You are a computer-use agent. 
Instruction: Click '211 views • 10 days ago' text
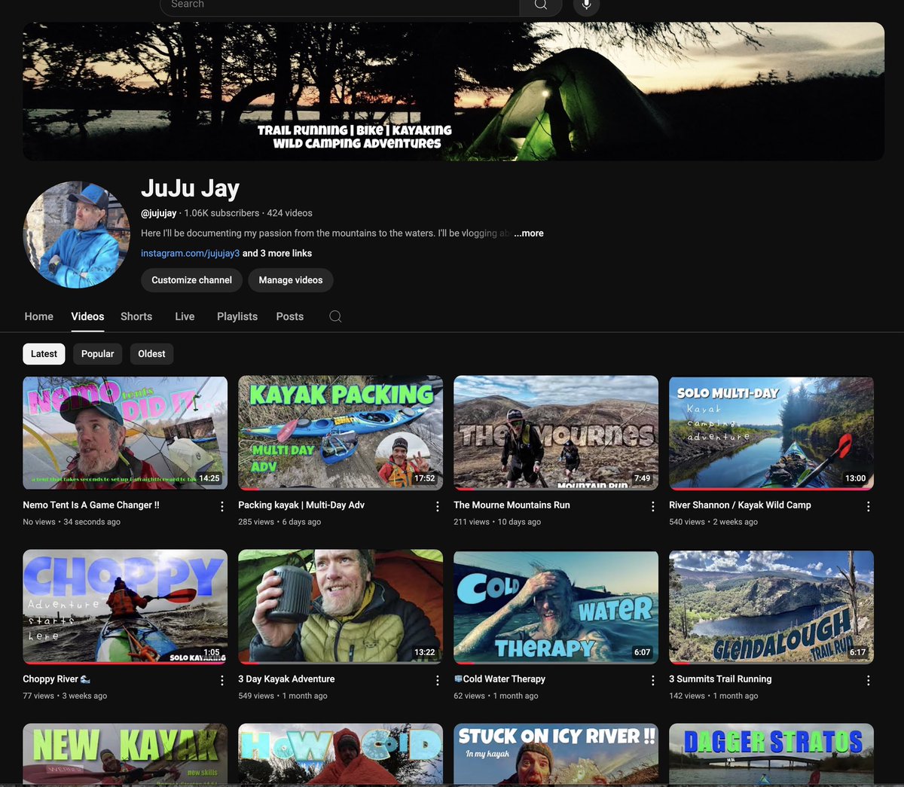(497, 522)
